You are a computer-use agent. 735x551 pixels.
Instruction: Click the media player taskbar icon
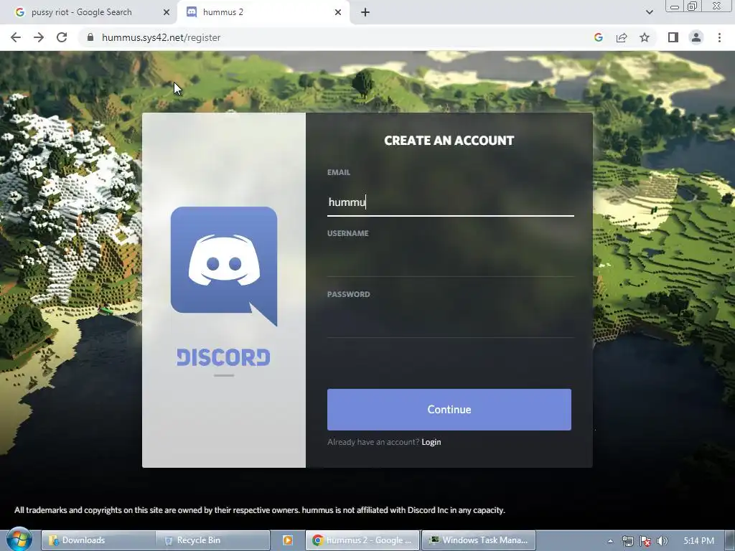pos(288,540)
